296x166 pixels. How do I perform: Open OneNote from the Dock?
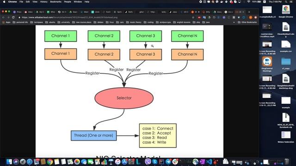coord(202,162)
